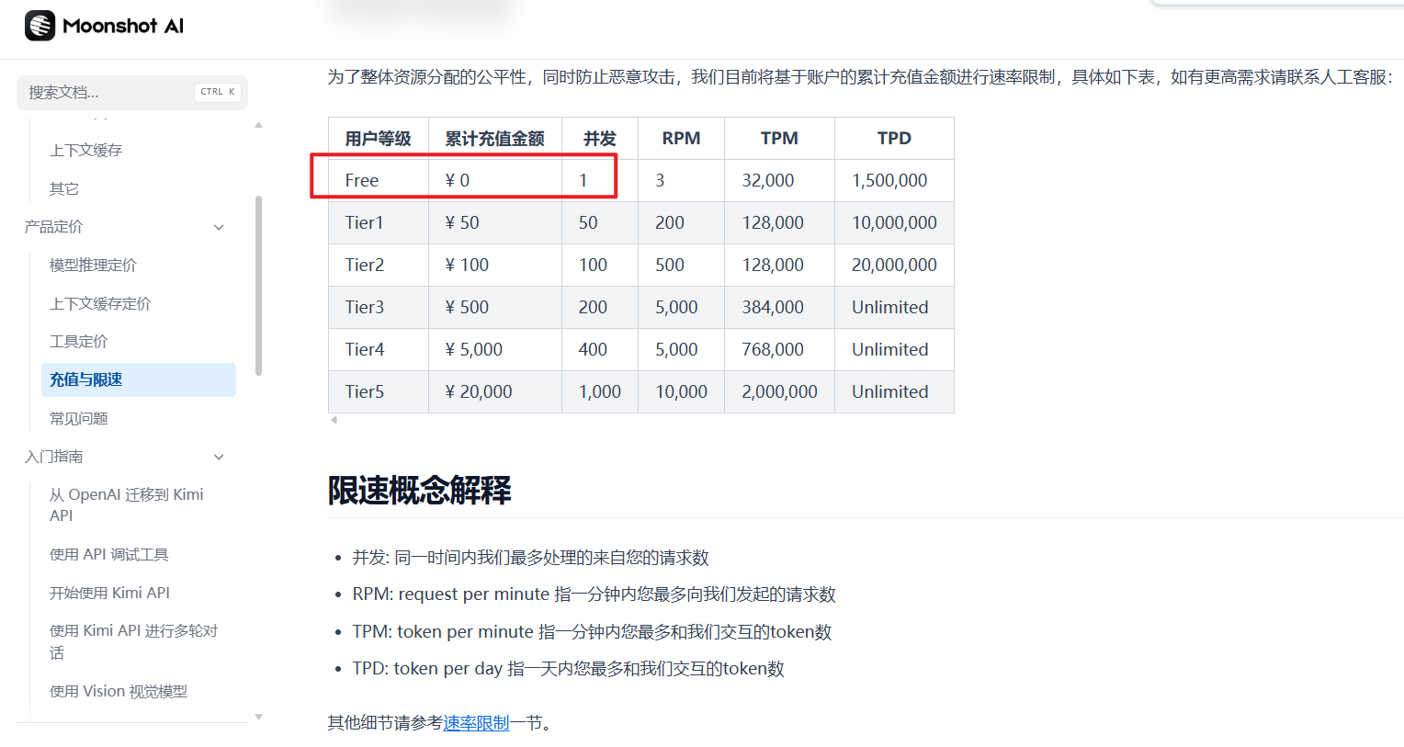Click the 并发 column header
Screen dimensions: 1404x747
[x=600, y=138]
